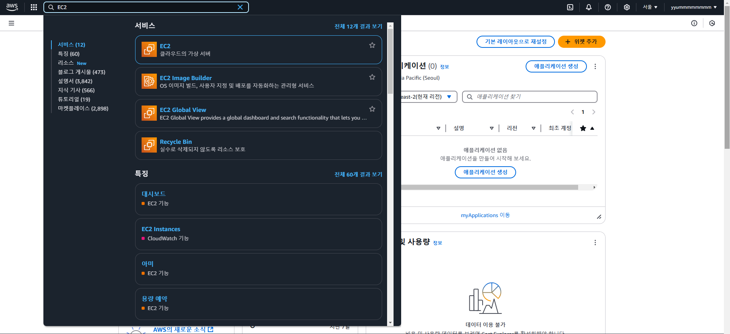This screenshot has width=730, height=334.
Task: Click in the EC2 search field
Action: [146, 7]
